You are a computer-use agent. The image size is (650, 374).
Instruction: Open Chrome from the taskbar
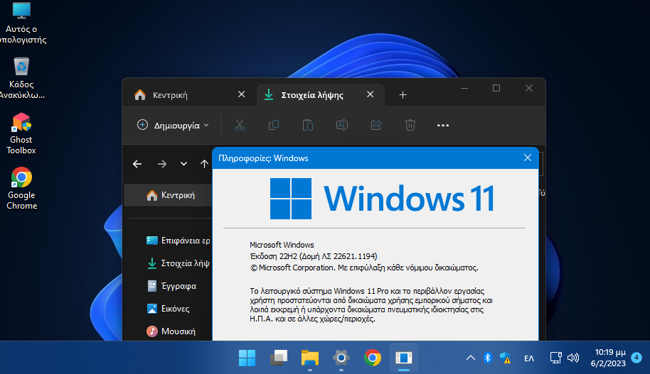click(372, 358)
